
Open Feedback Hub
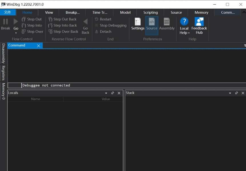[x=199, y=26]
